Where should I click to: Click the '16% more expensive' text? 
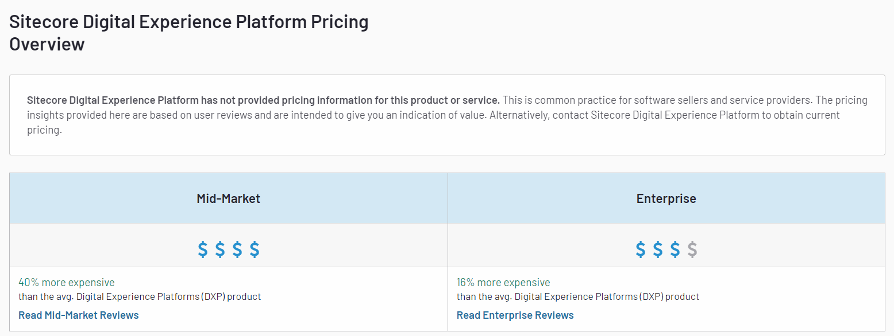[503, 282]
